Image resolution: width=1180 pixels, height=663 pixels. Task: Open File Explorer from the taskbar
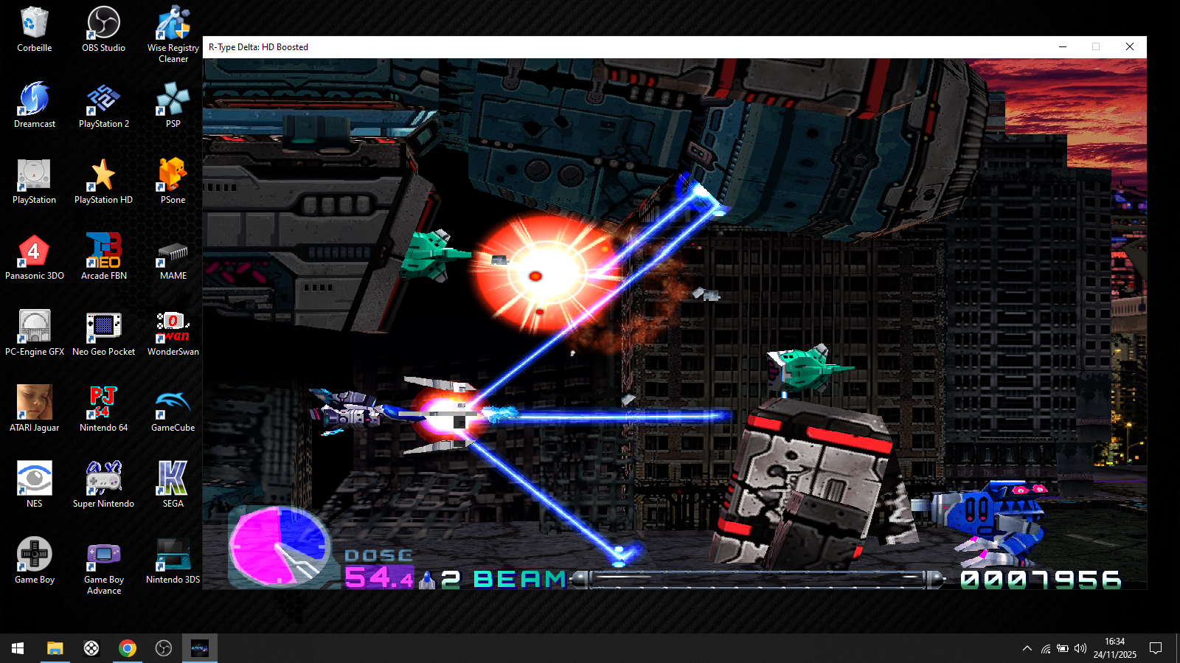point(55,648)
